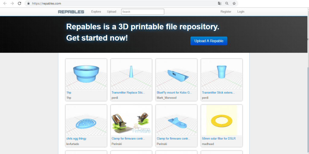
Task: Open the Explore menu item
Action: tap(96, 12)
